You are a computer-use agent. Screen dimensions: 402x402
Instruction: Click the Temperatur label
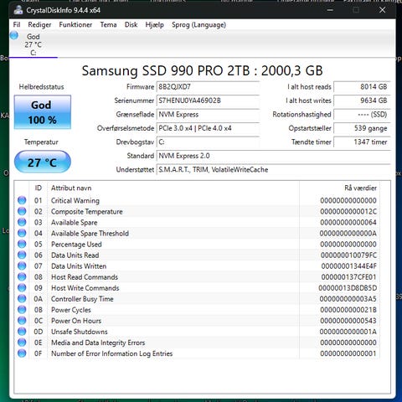pyautogui.click(x=41, y=142)
